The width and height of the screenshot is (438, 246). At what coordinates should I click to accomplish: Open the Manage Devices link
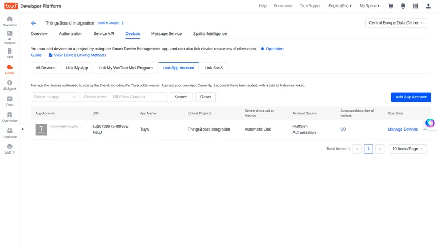402,130
